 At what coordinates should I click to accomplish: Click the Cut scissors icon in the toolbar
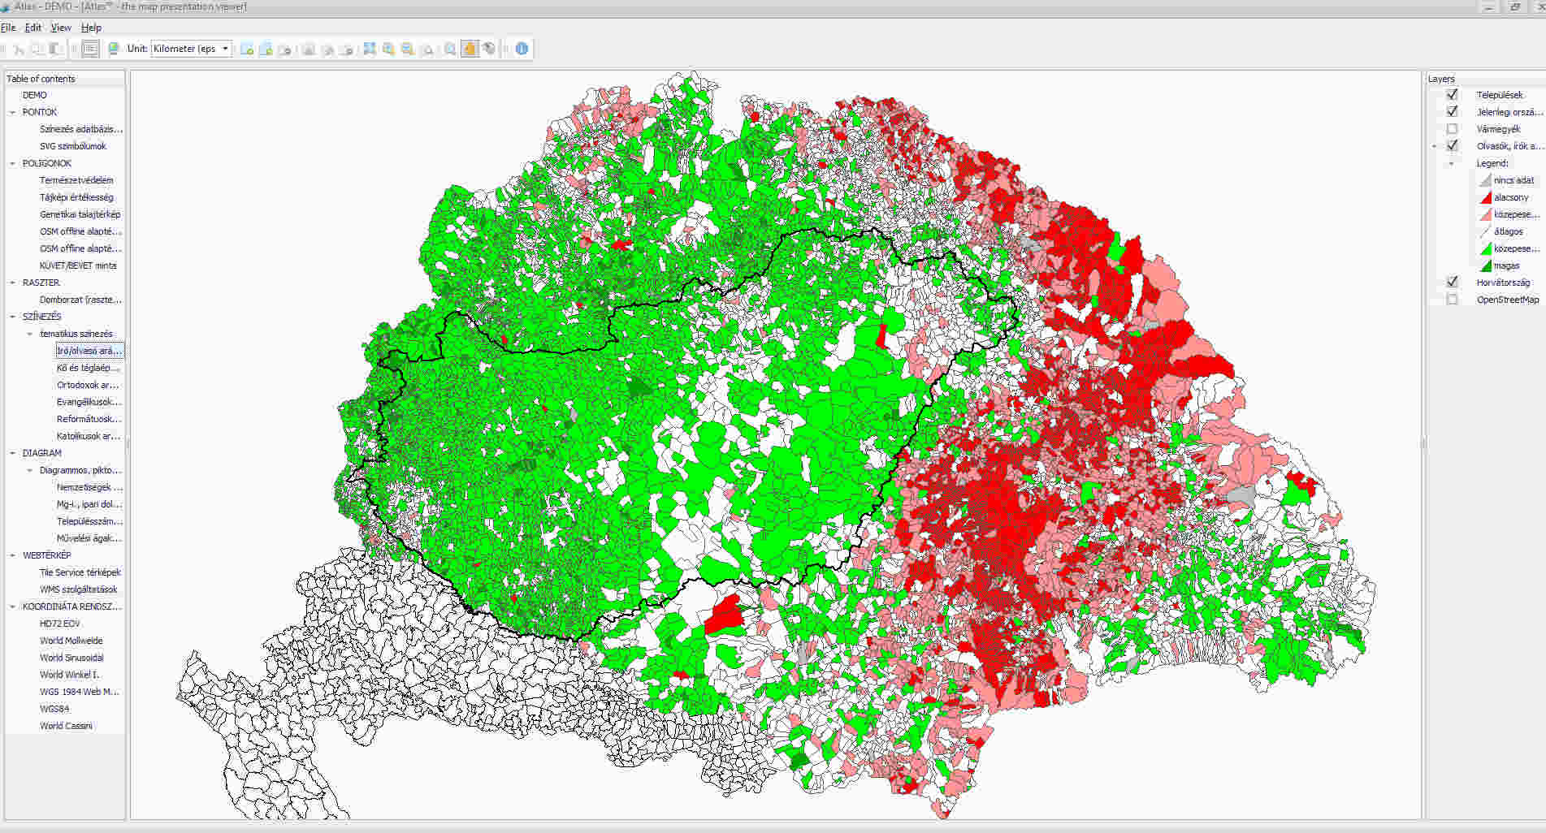pos(19,49)
